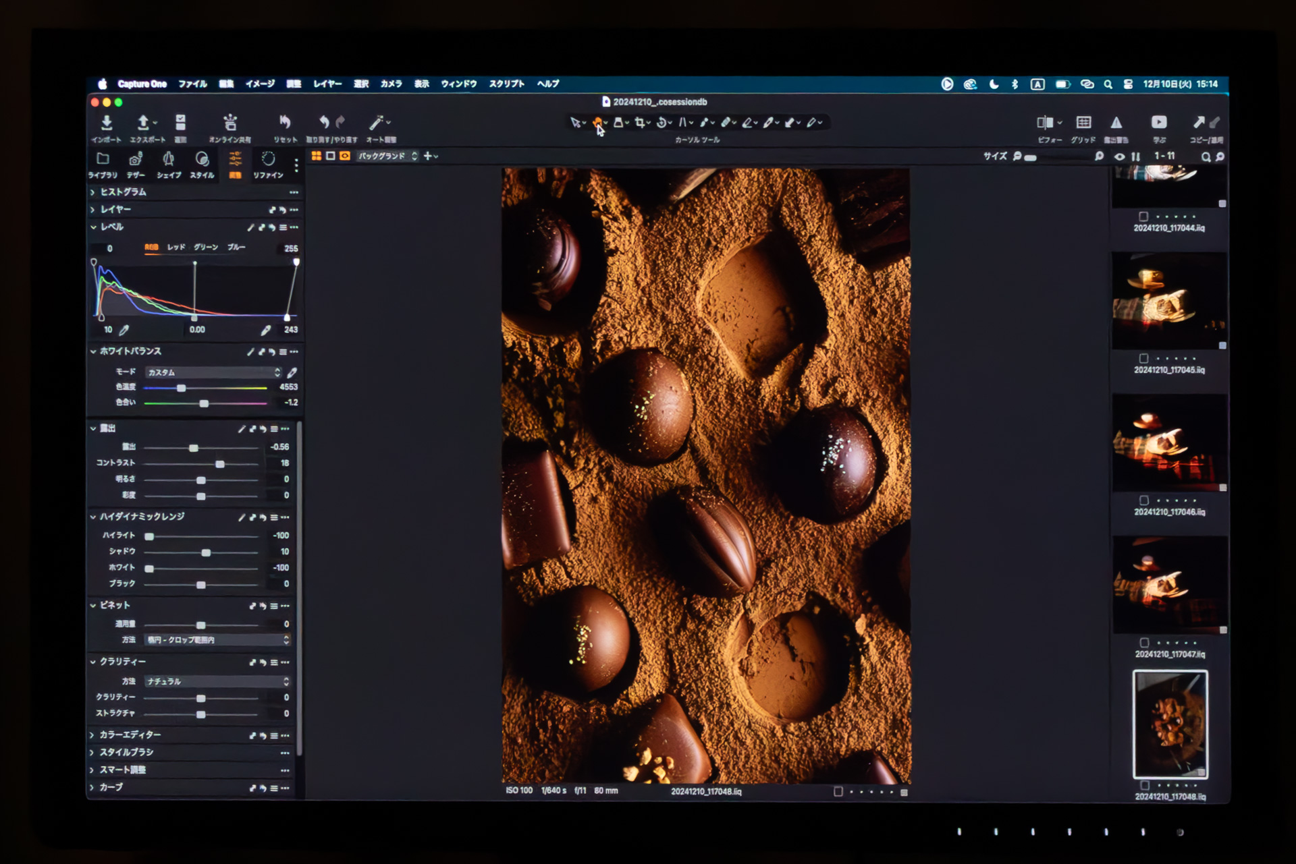
Task: Click the Online Share (オンライン共有) button
Action: point(230,123)
